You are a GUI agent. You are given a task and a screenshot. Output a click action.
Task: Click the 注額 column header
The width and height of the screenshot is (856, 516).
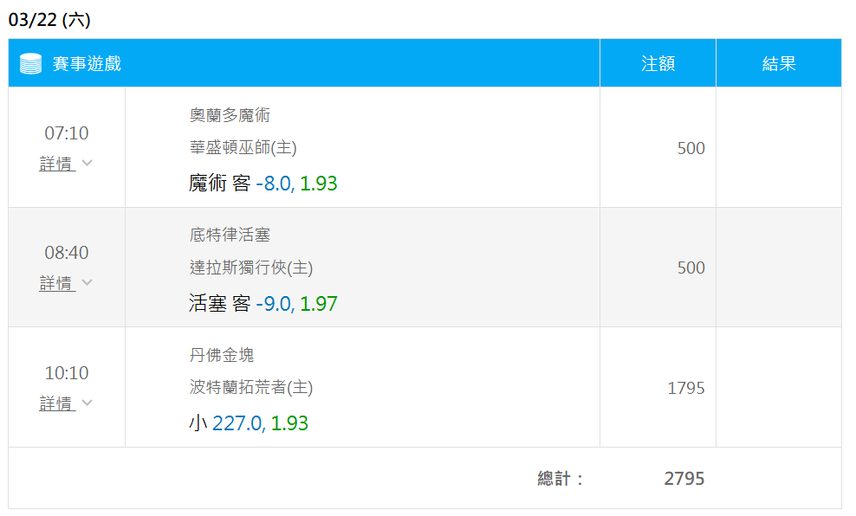658,64
